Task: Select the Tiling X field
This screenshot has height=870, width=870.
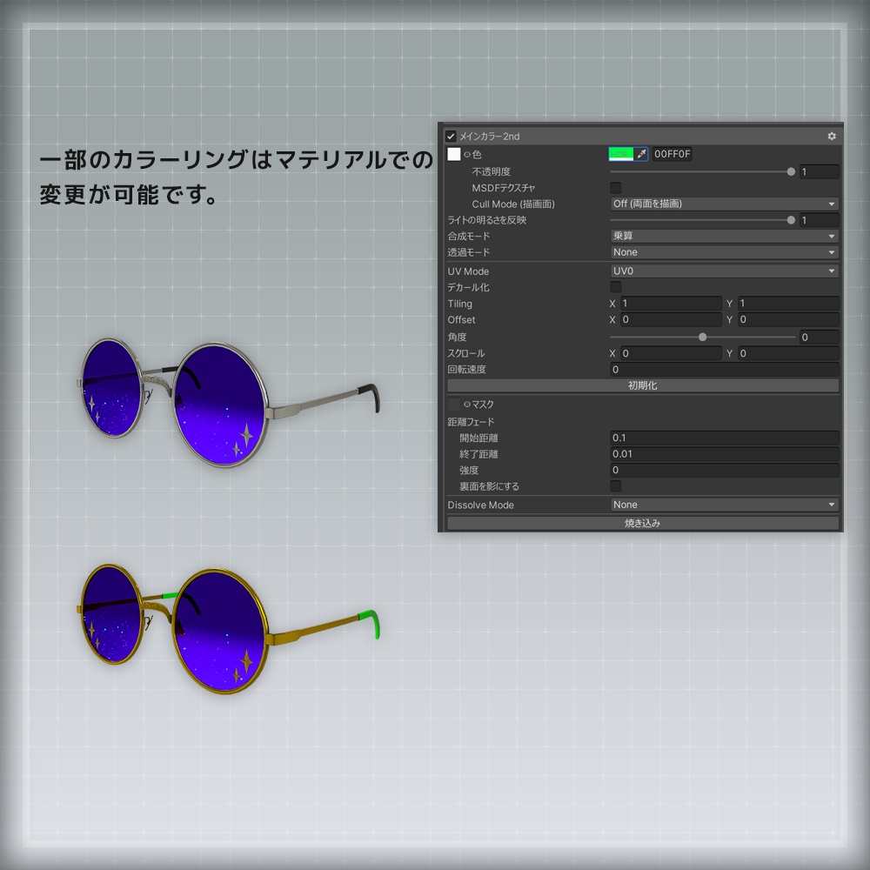Action: [x=670, y=304]
